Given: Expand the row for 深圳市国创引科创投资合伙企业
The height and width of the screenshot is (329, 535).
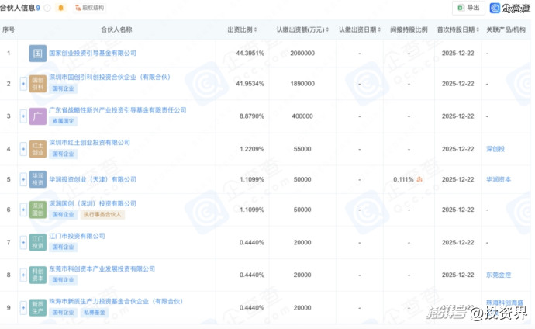Looking at the screenshot, I should point(23,83).
